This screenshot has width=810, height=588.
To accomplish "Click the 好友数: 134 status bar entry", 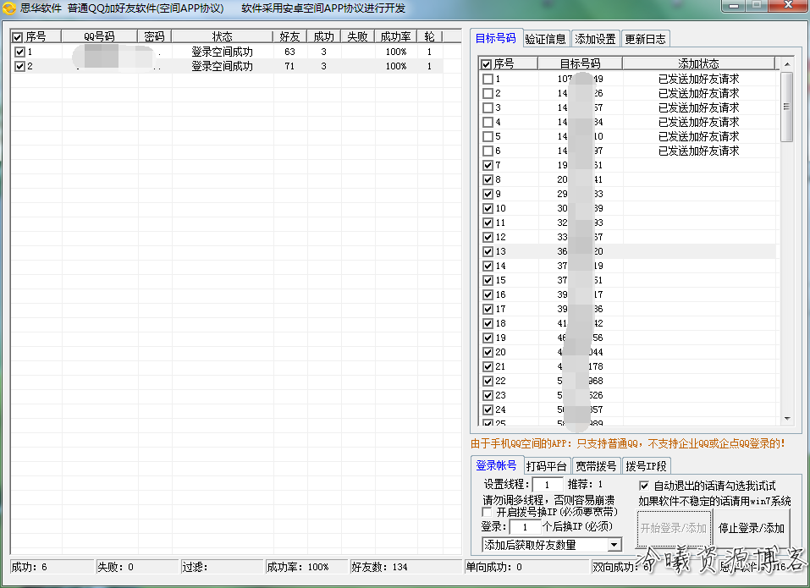I will click(x=406, y=567).
